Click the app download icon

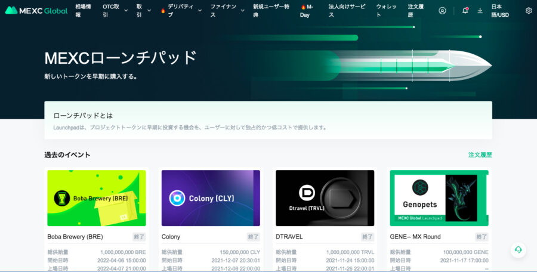[480, 11]
